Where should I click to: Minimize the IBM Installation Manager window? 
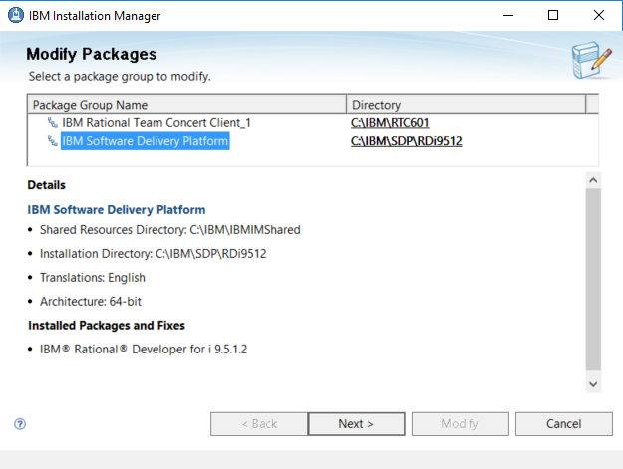point(508,16)
